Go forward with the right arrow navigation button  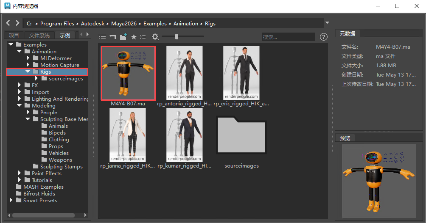point(17,23)
